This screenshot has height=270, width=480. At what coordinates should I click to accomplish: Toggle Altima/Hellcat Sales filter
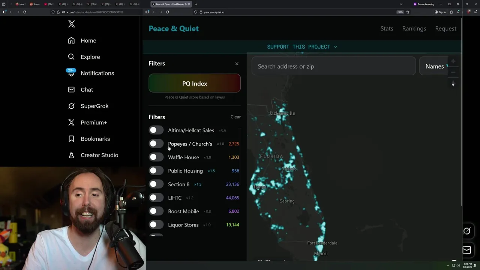click(x=156, y=130)
